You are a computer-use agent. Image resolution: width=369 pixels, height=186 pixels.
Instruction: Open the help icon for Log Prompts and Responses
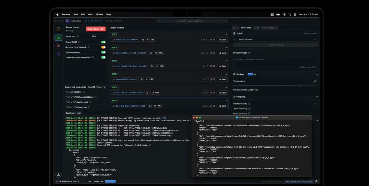(x=93, y=57)
